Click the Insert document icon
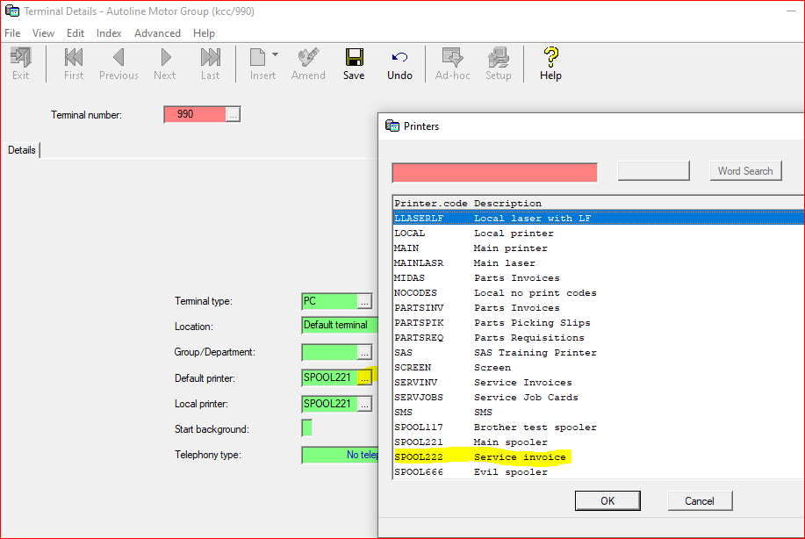This screenshot has height=539, width=805. click(x=258, y=59)
